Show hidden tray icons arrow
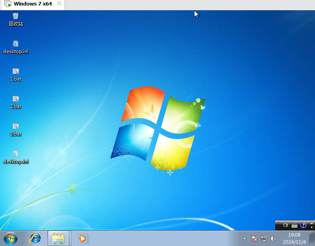315x246 pixels. pyautogui.click(x=245, y=239)
